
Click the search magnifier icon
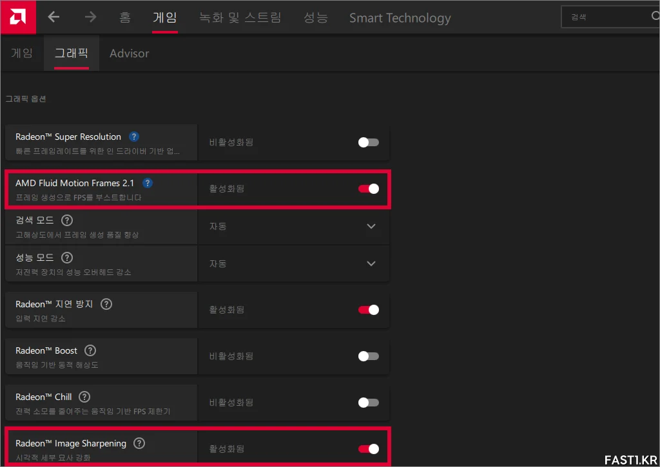point(655,16)
